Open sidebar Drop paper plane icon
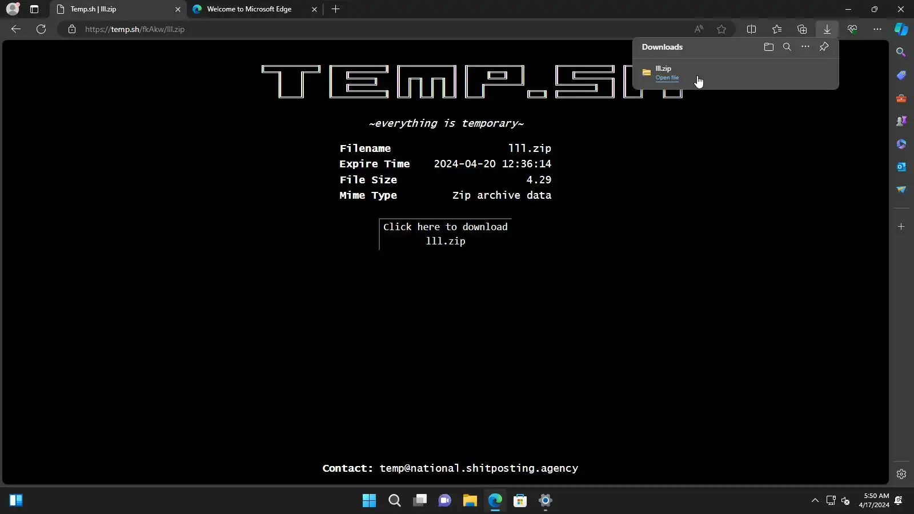Viewport: 914px width, 514px height. (901, 190)
